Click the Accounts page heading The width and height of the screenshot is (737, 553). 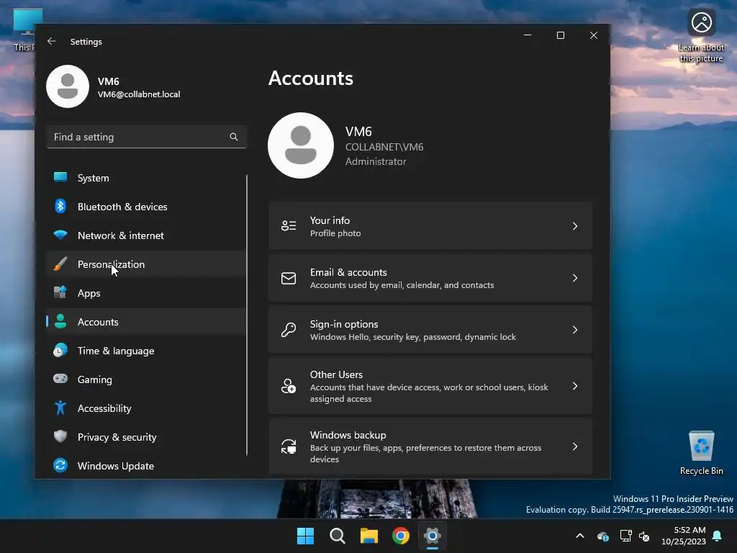tap(311, 78)
